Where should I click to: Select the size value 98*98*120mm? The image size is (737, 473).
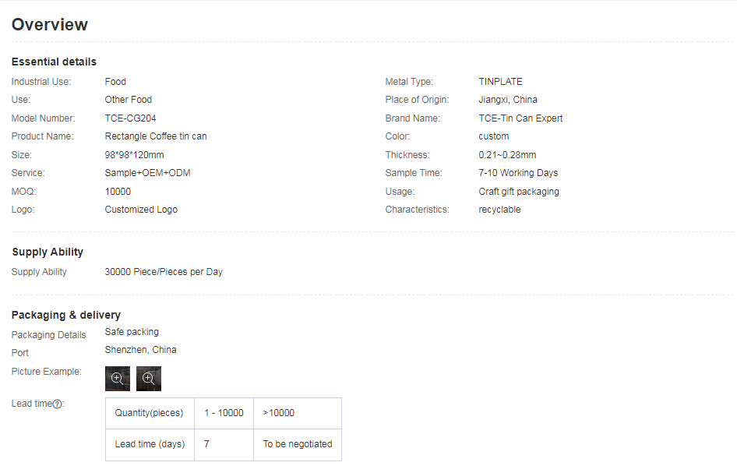point(134,155)
